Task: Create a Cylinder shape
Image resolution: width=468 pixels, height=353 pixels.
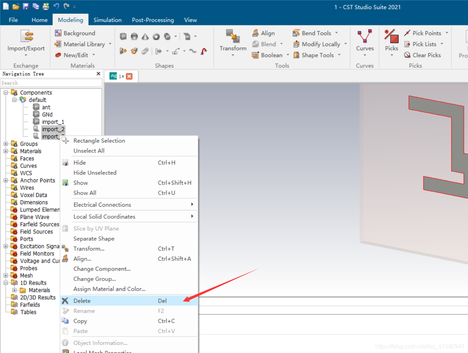Action: pos(167,36)
